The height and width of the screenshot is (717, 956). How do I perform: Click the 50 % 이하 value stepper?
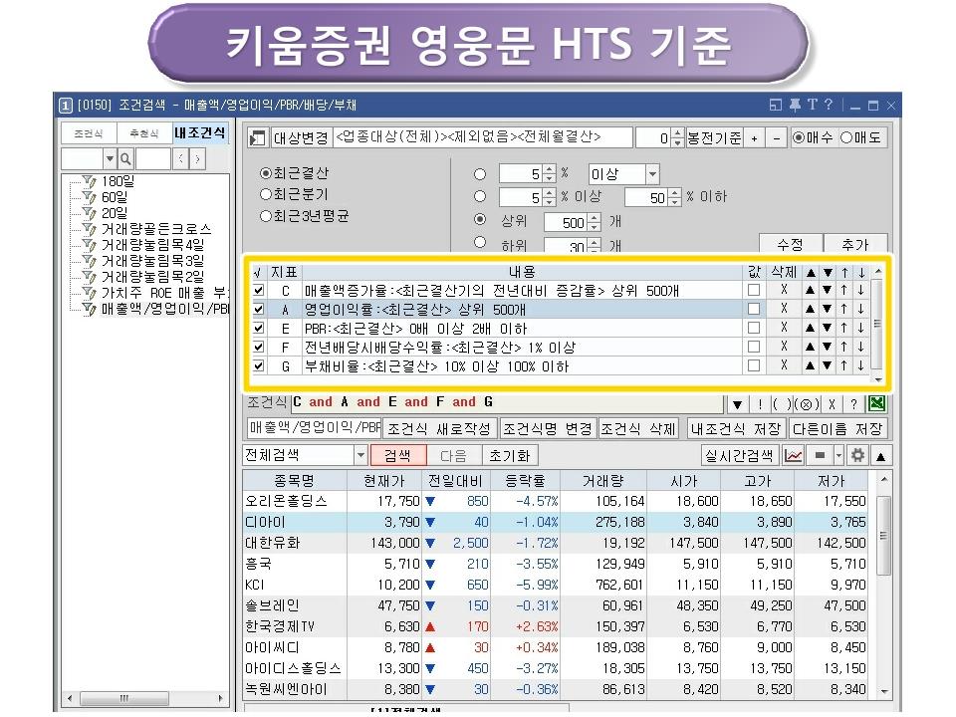[x=674, y=197]
